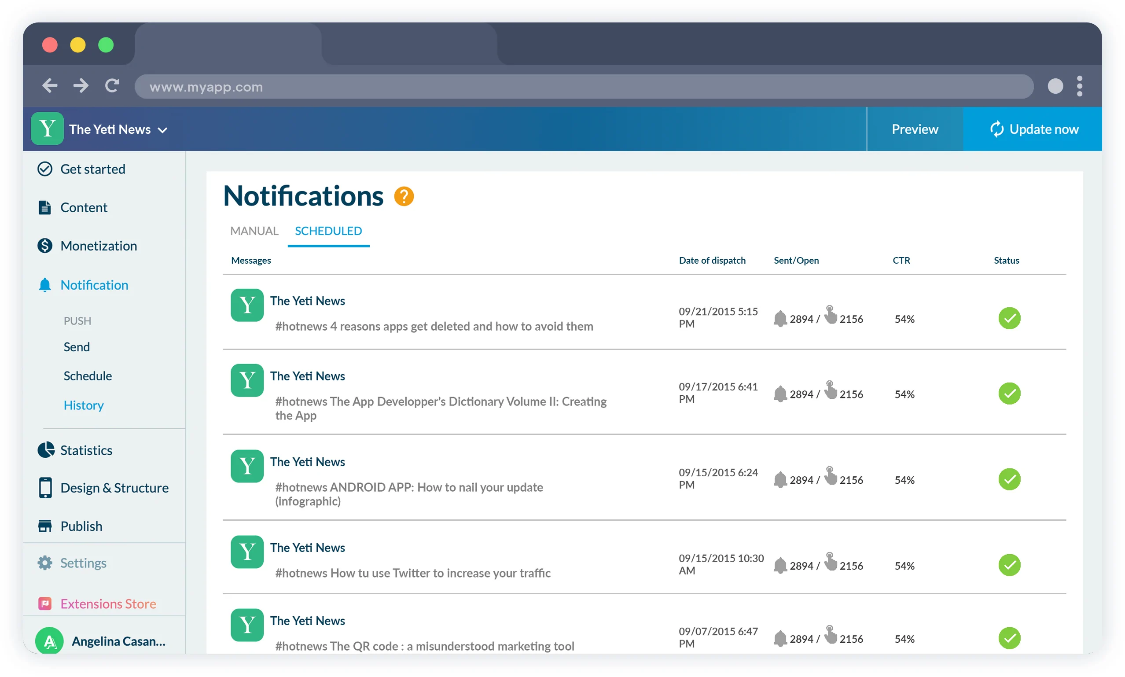Screen dimensions: 1125x677
Task: Click status checkmark for Twitter traffic message
Action: tap(1009, 565)
